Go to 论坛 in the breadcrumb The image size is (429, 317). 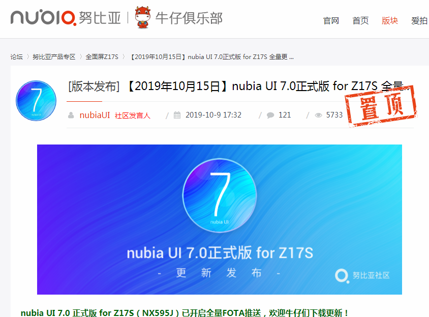(16, 56)
